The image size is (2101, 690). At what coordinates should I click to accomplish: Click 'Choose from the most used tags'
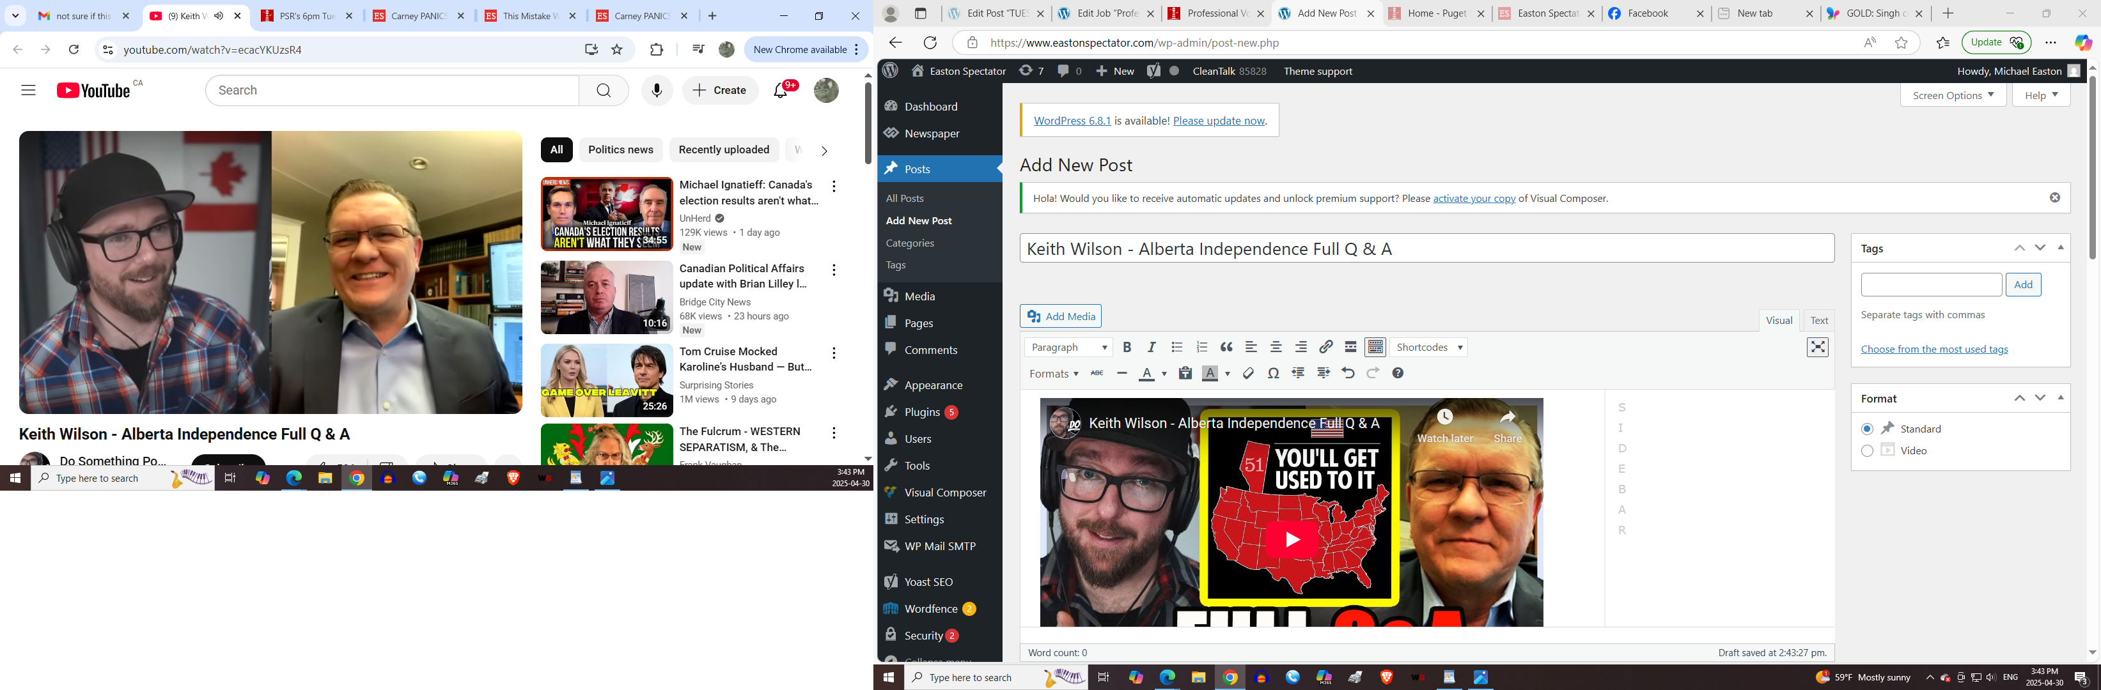coord(1933,349)
